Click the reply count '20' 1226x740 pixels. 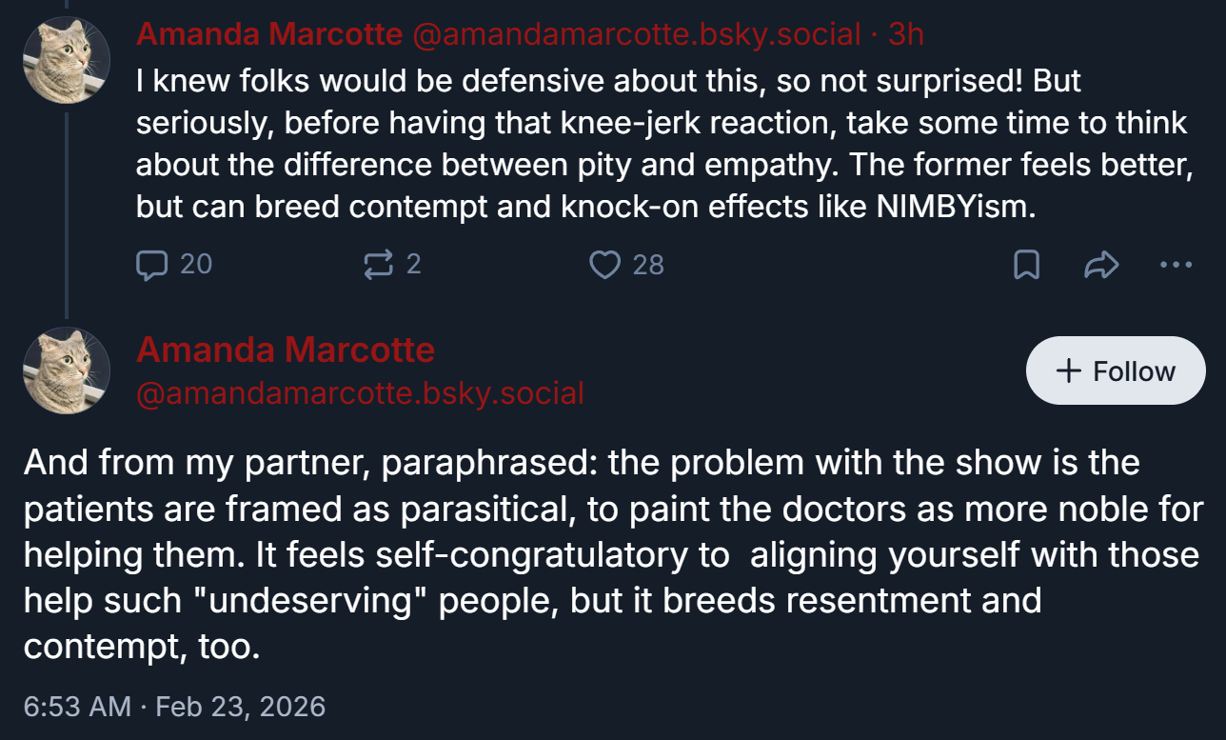[x=196, y=264]
